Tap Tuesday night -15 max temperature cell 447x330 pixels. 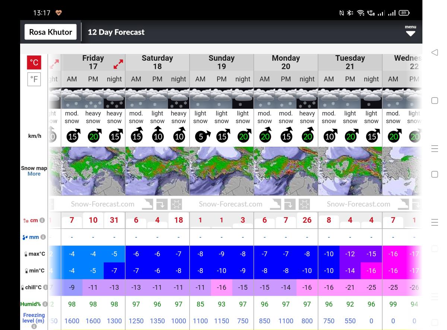click(x=371, y=254)
